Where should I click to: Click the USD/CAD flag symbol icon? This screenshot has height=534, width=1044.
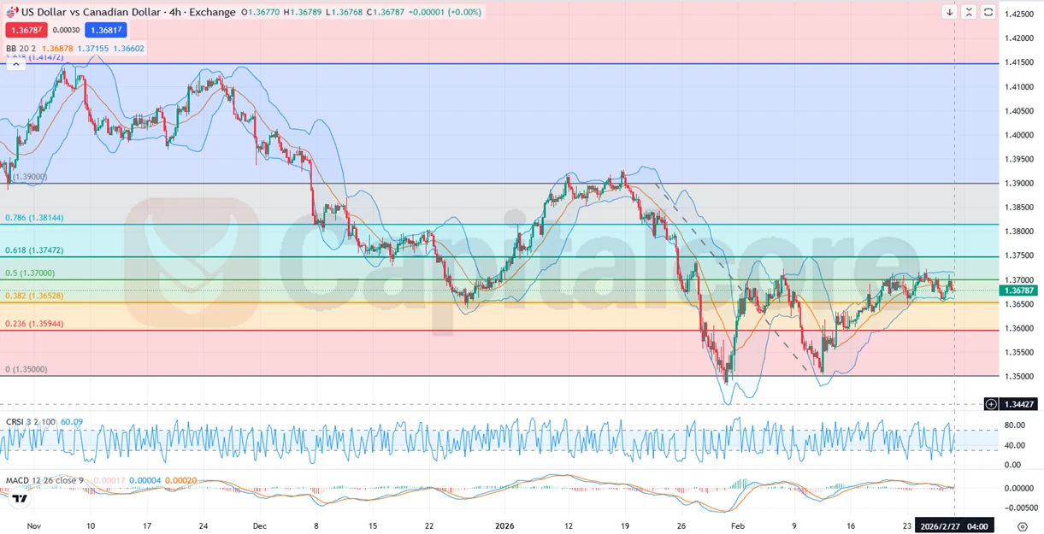(x=11, y=12)
